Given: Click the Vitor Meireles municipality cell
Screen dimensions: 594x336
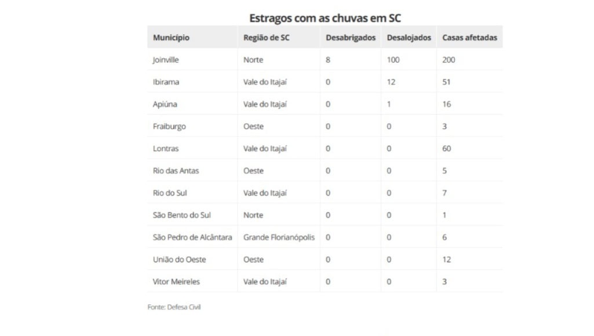Looking at the screenshot, I should (x=176, y=282).
